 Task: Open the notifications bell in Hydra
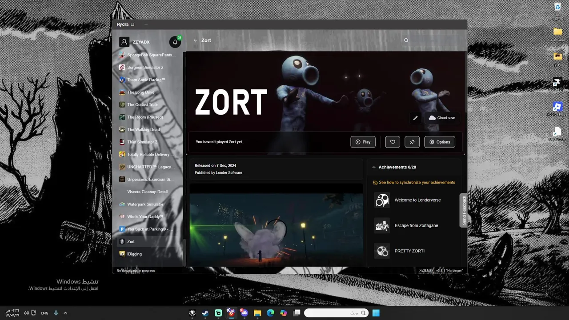[175, 42]
